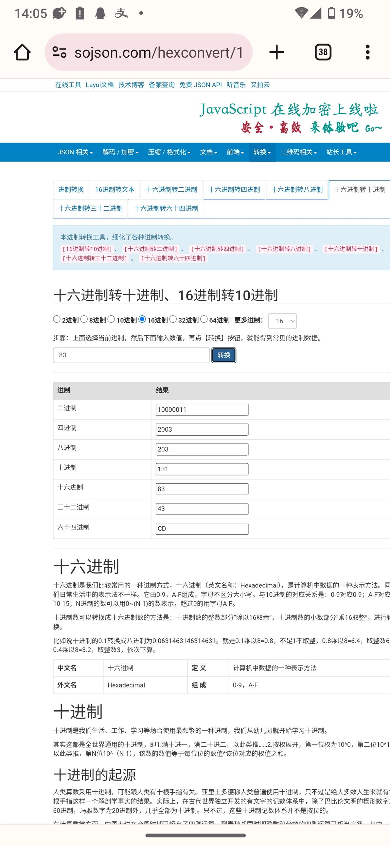The image size is (390, 846).
Task: Open the red [十六进制转四进制] link
Action: point(218,249)
